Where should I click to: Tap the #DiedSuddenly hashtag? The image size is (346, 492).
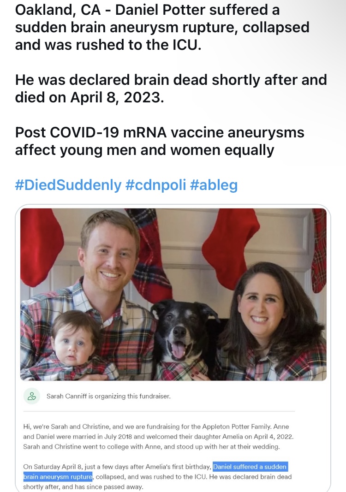68,185
